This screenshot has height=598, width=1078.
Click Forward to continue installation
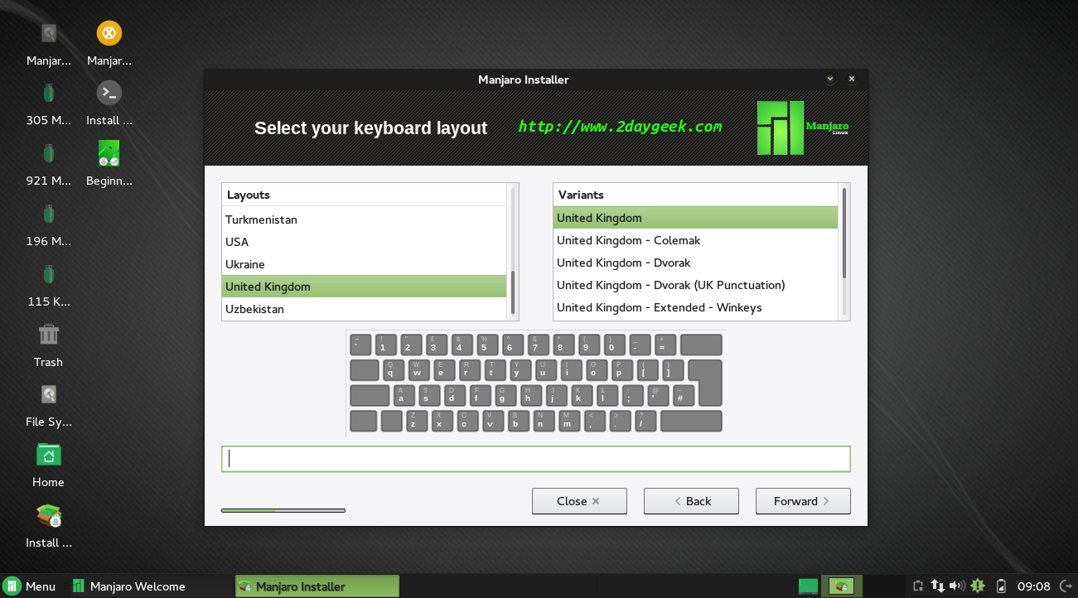coord(802,501)
